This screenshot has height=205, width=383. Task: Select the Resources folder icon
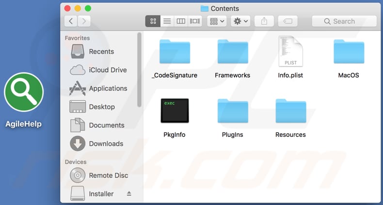(291, 111)
